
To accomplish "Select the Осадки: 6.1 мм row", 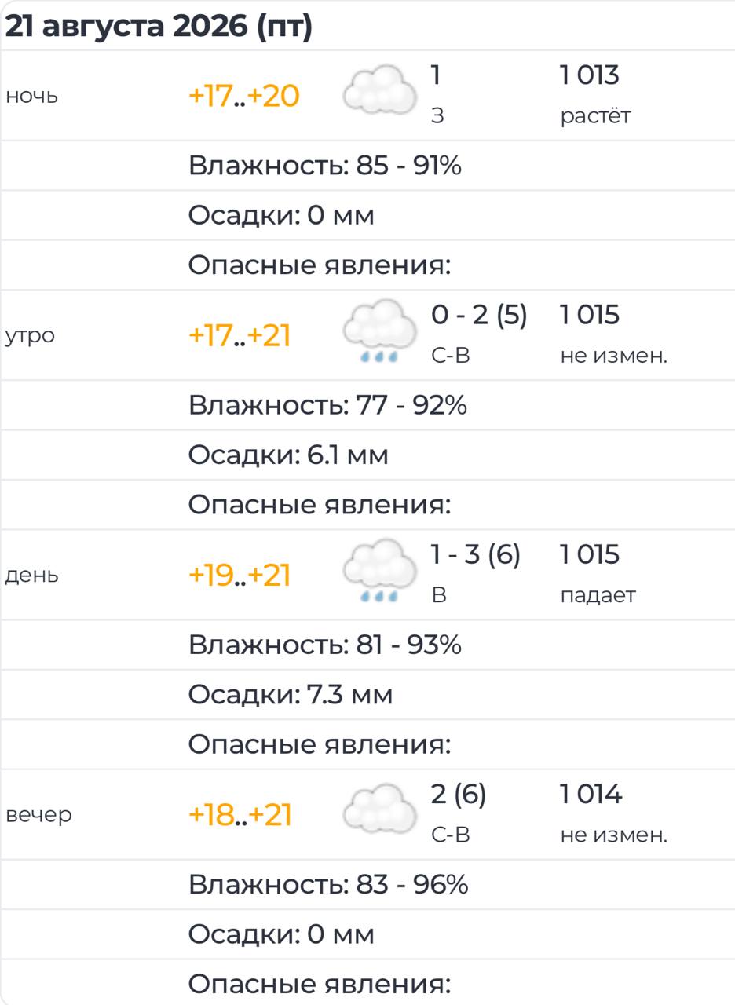I will point(367,455).
